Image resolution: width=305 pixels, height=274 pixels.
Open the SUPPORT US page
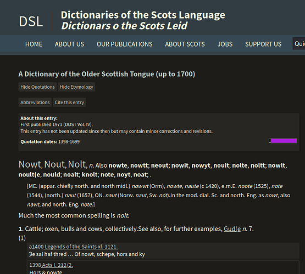pos(263,44)
